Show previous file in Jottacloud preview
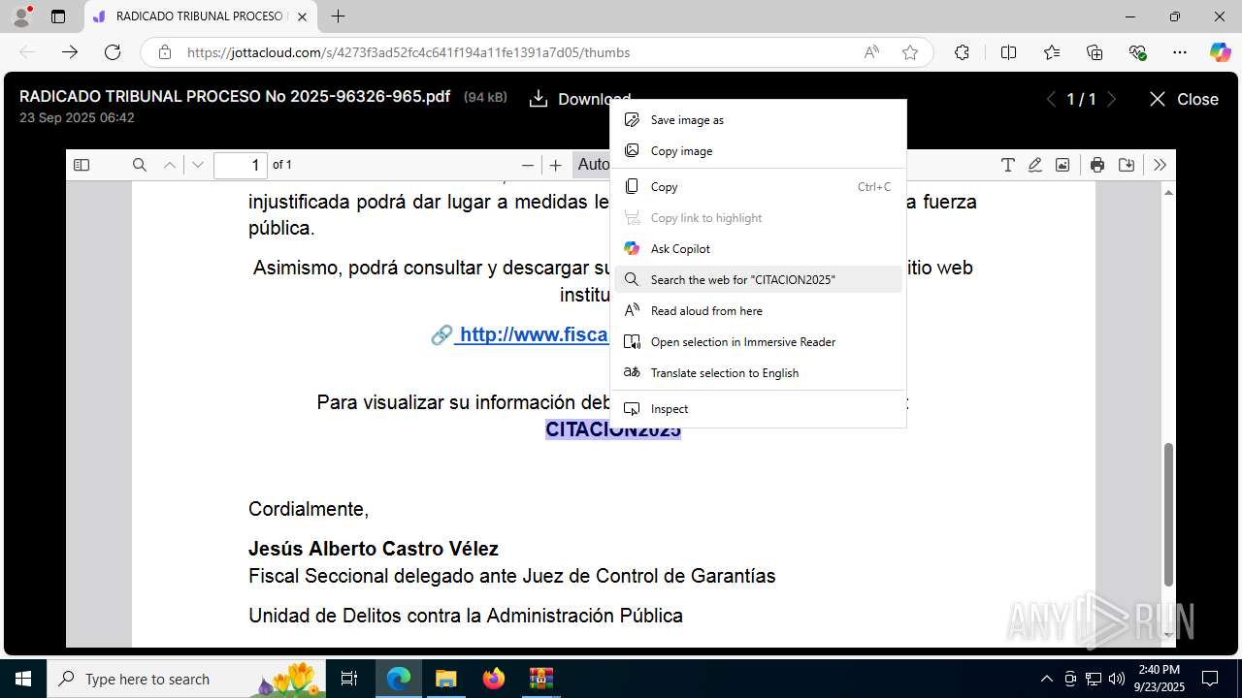 point(1051,99)
